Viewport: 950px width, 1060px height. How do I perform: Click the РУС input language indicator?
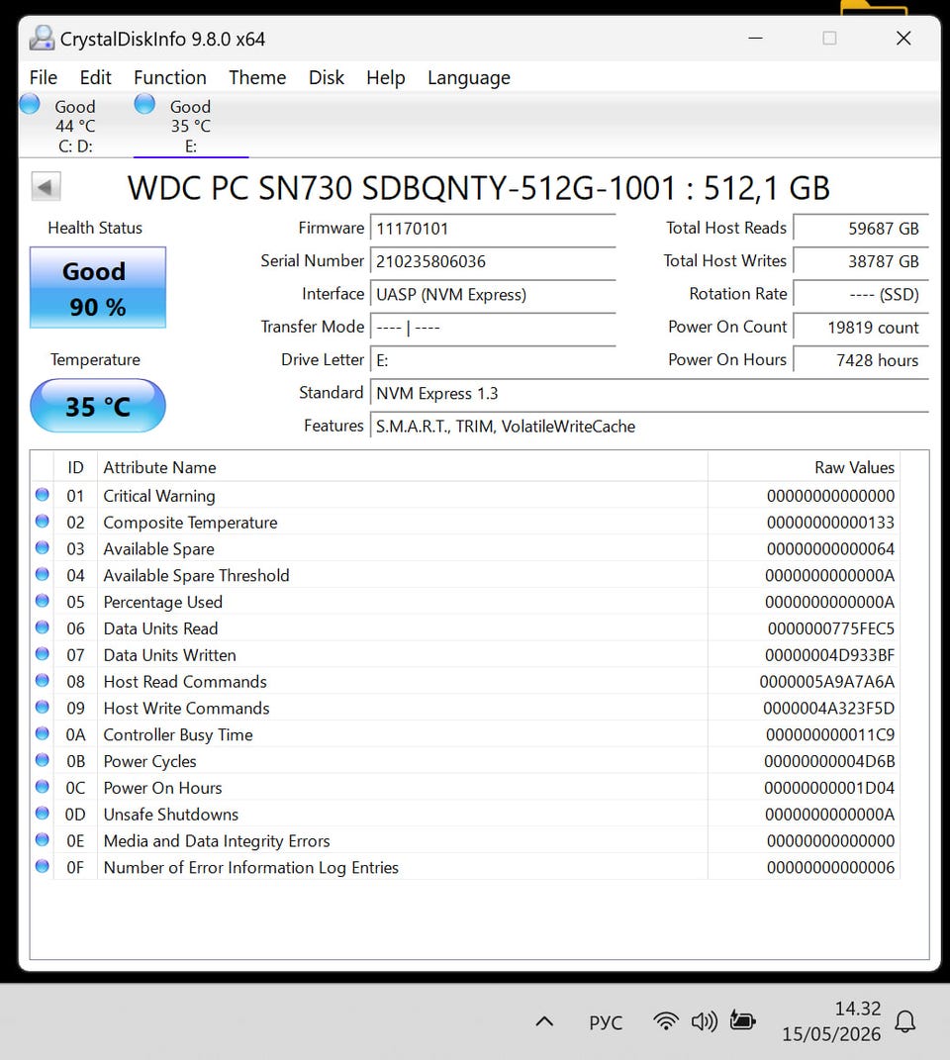pos(606,1022)
